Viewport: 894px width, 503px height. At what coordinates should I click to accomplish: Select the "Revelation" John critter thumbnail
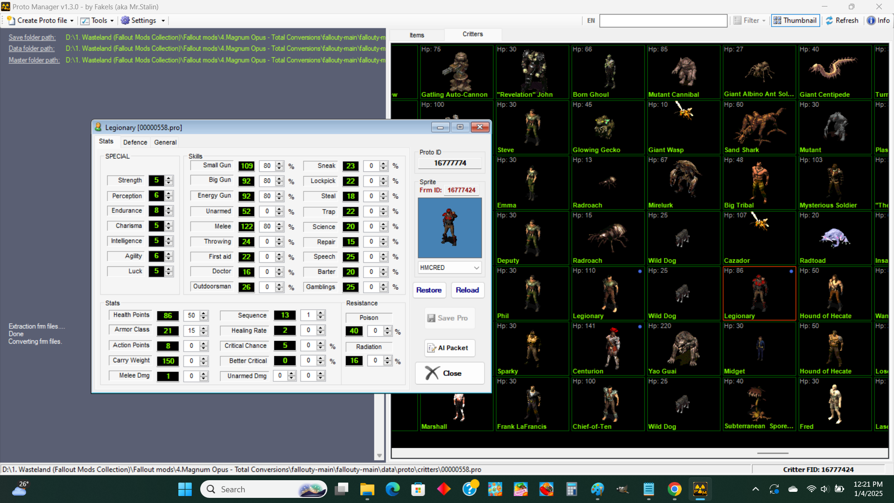tap(532, 72)
